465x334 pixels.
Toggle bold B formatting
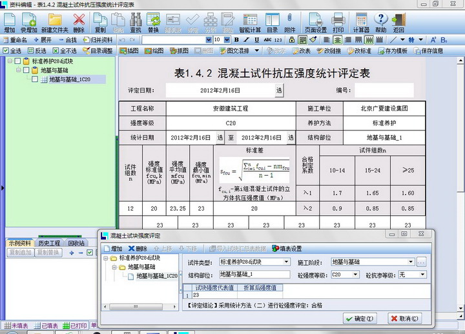click(236, 40)
